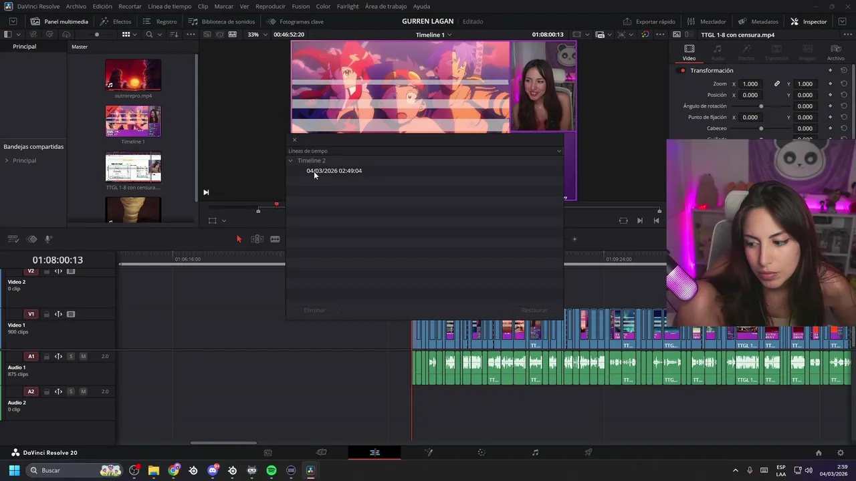Choose the Blade edit mode tool
Viewport: 856px width, 481px height.
pyautogui.click(x=275, y=239)
